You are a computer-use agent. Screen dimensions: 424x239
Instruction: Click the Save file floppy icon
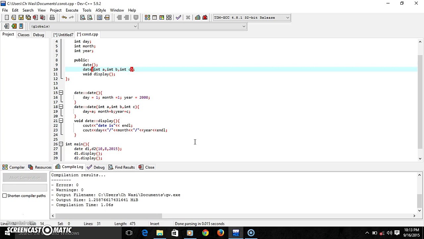point(21,18)
